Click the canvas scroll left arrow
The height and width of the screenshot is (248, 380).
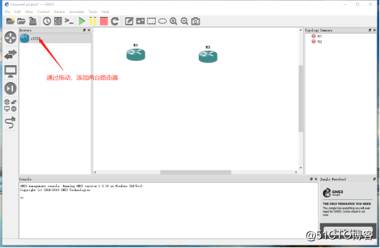(95, 172)
